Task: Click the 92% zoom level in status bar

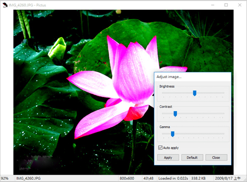Action: pos(5,179)
